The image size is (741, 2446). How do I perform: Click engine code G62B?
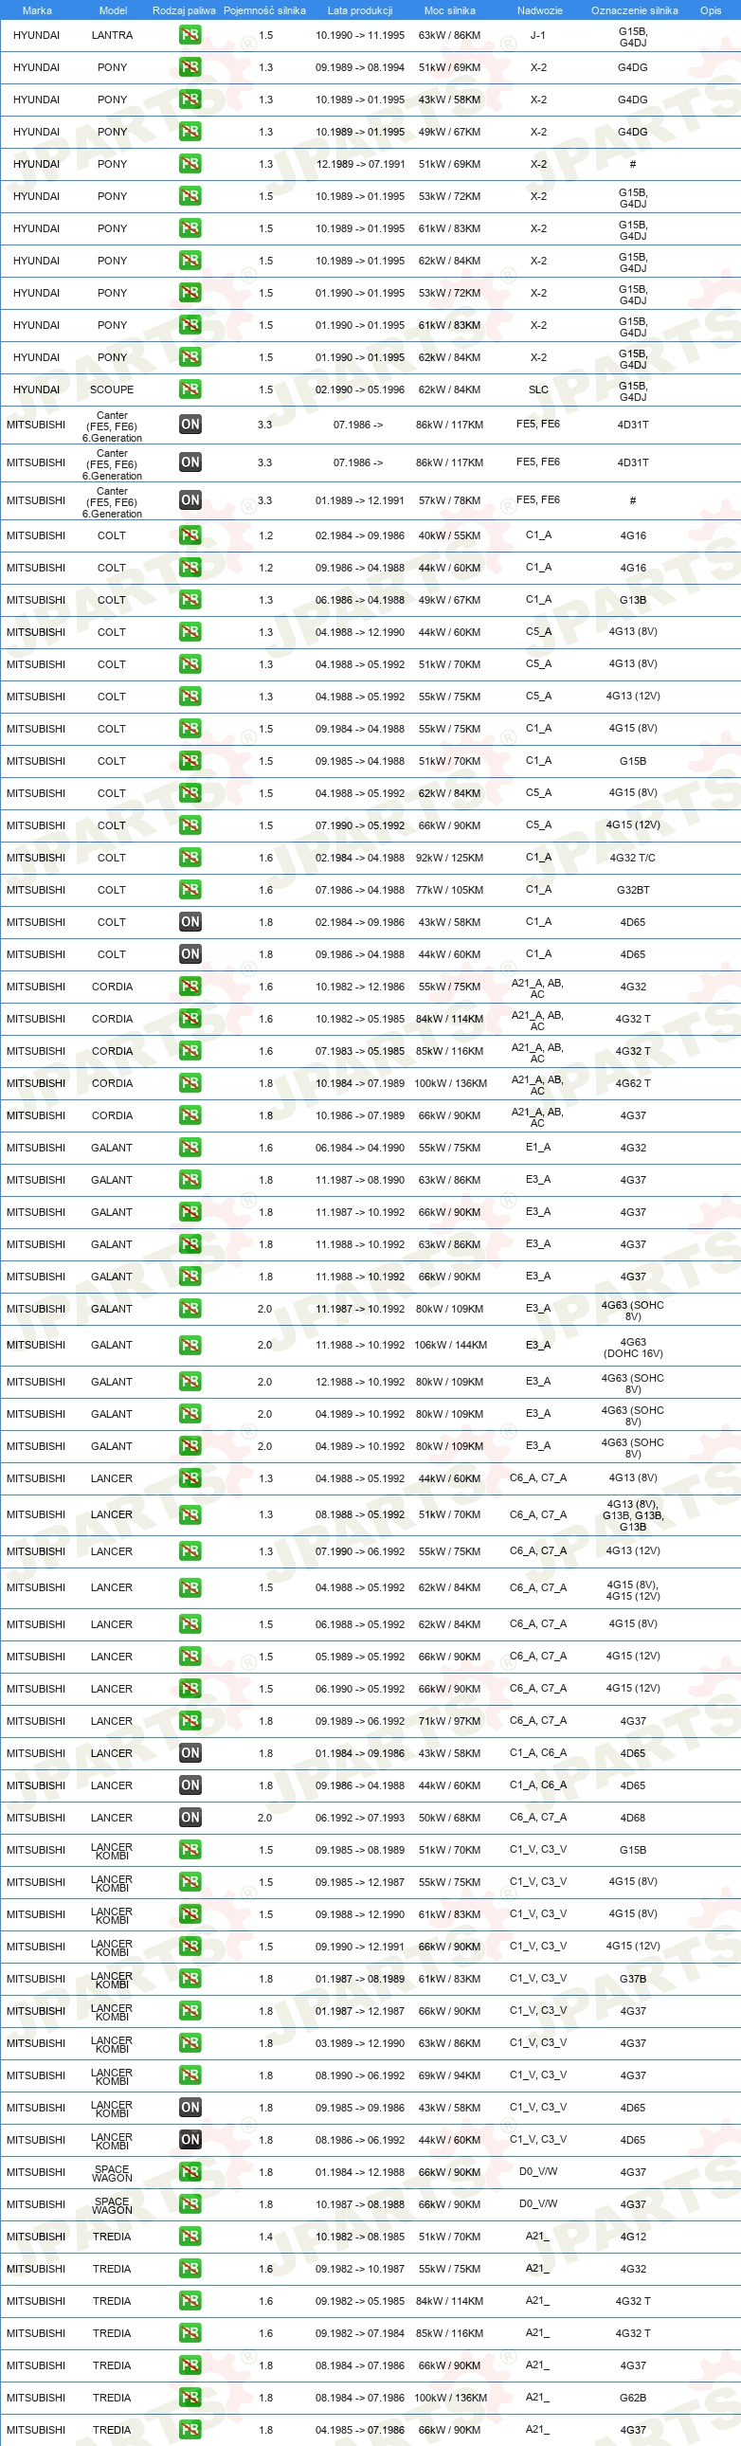[633, 2398]
